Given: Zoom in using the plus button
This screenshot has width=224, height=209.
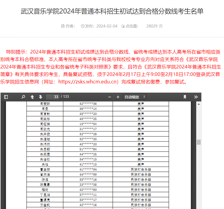Looking at the screenshot, I should coord(118,97).
